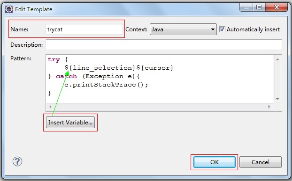Click the ${cursor} variable in pattern
This screenshot has width=292, height=181.
(155, 68)
